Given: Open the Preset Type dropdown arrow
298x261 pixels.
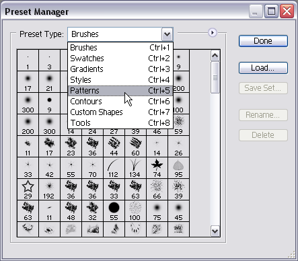Looking at the screenshot, I should coord(167,34).
